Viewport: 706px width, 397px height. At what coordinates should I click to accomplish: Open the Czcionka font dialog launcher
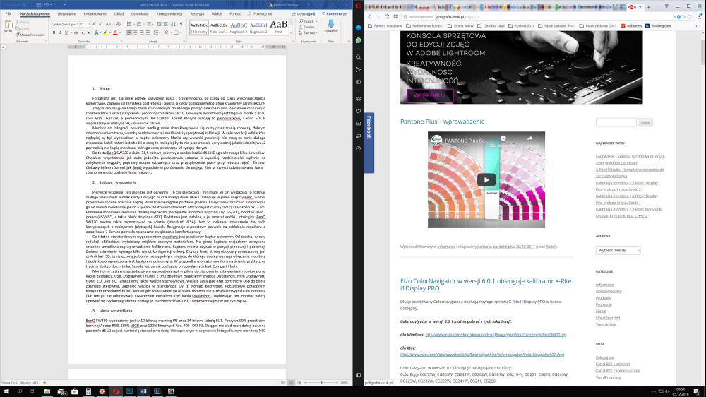click(121, 42)
